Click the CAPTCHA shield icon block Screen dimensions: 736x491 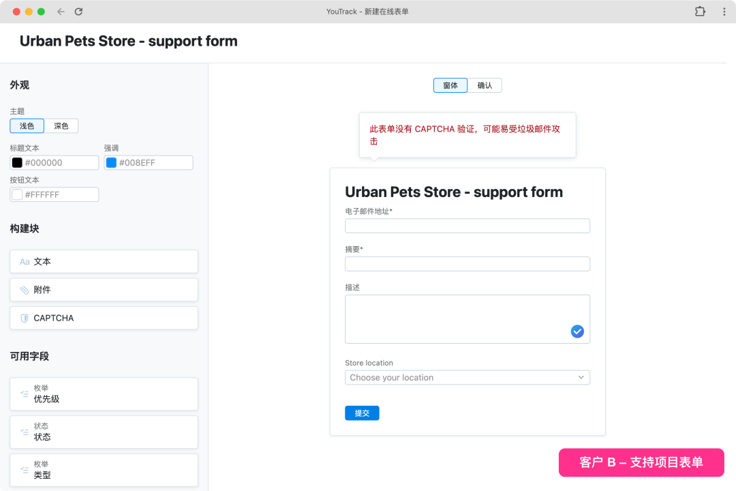25,318
